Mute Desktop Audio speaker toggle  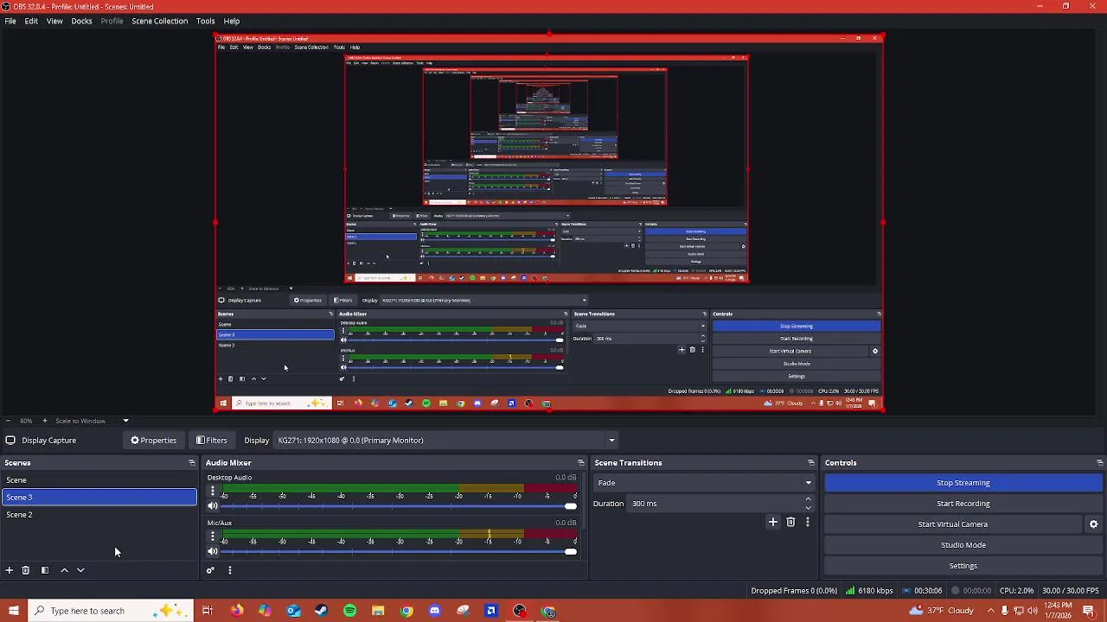pyautogui.click(x=213, y=506)
